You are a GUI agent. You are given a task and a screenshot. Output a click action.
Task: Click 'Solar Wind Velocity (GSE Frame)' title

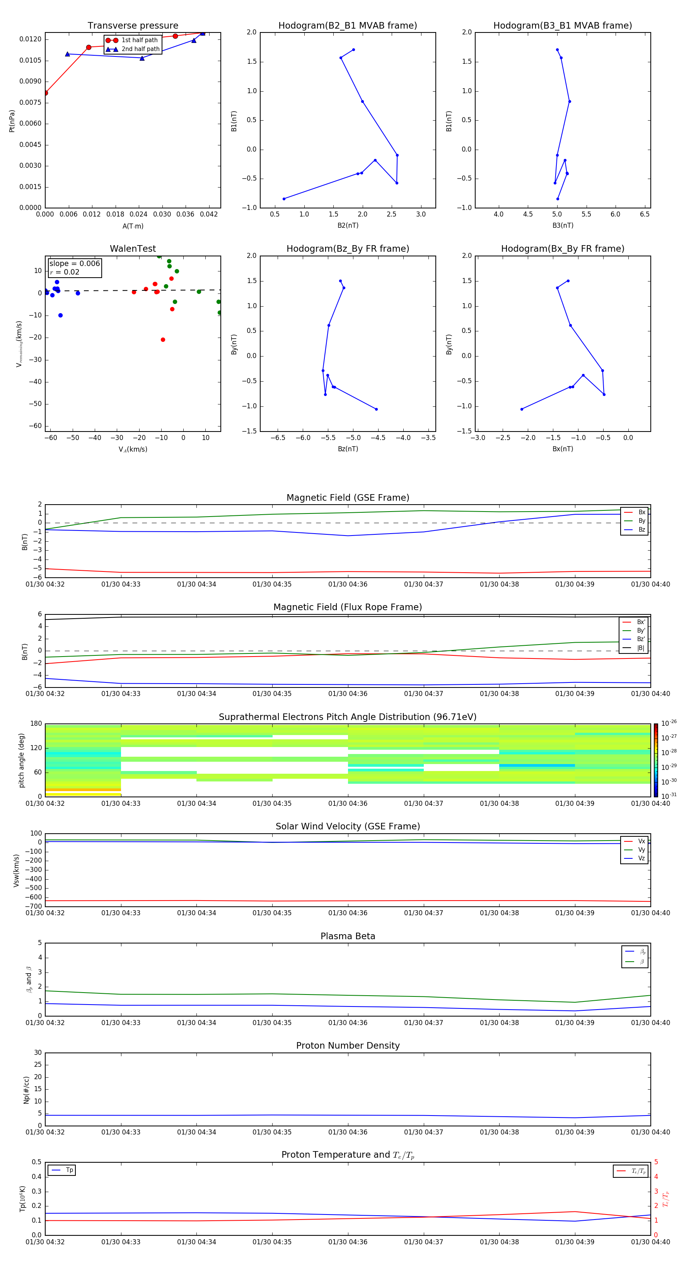348,827
